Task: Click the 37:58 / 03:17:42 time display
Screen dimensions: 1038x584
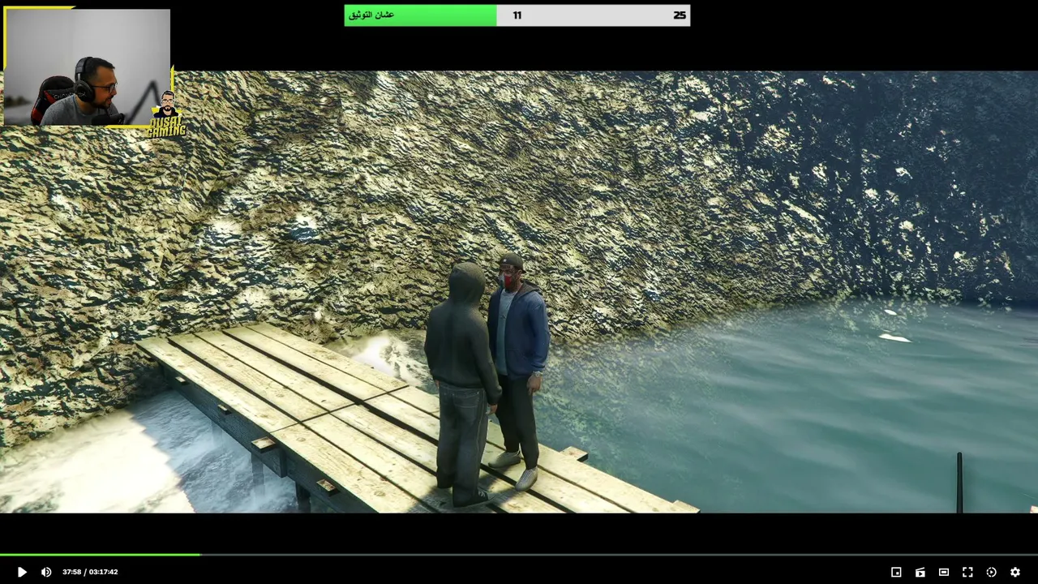Action: (x=90, y=572)
